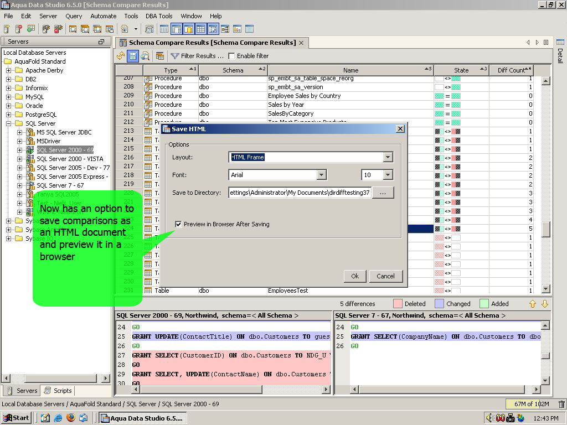Viewport: 567px width, 425px height.
Task: Show tab list icon at top right
Action: (x=547, y=43)
